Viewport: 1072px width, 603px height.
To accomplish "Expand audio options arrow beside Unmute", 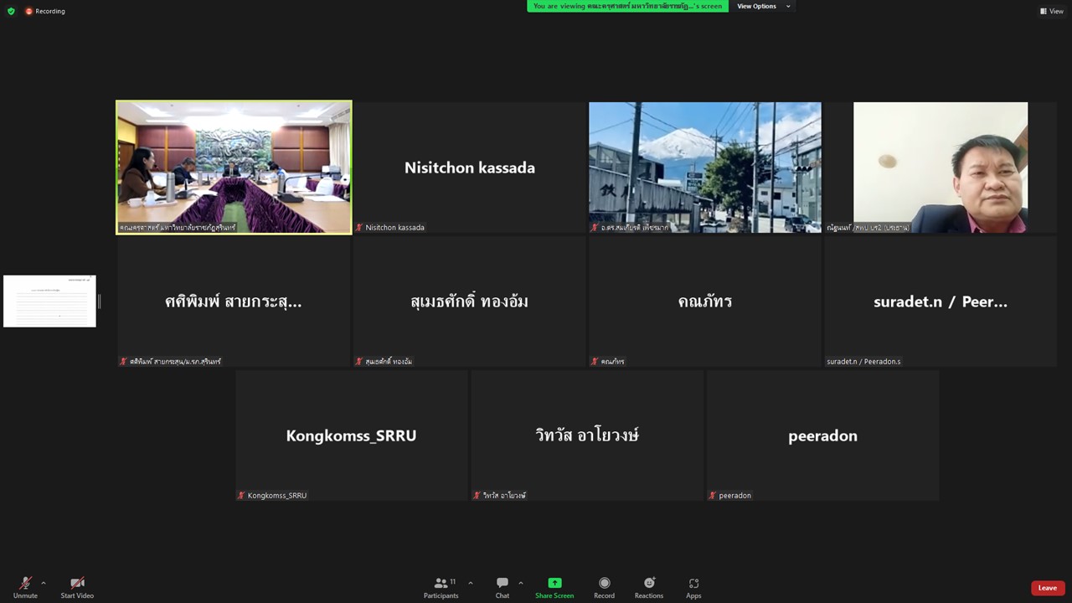I will (44, 583).
